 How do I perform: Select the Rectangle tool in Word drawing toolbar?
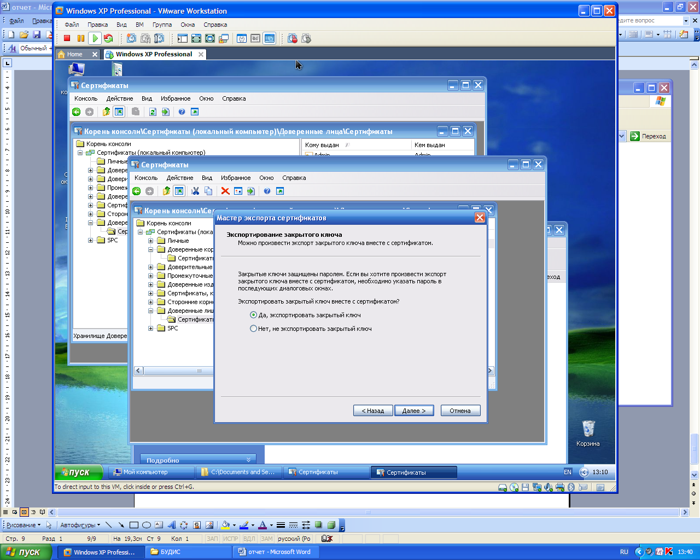point(134,525)
